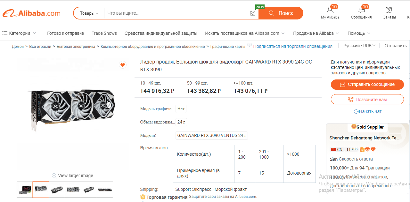Go to Все отрасли breadcrumb
This screenshot has height=202, width=410.
40,47
